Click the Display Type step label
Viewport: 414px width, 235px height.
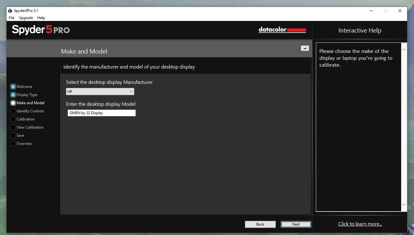27,95
